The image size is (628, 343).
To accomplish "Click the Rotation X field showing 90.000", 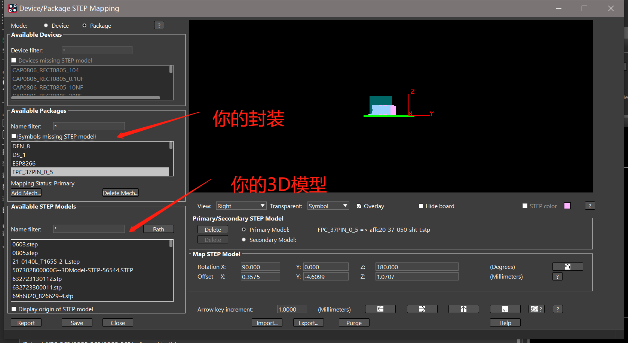I will pyautogui.click(x=260, y=267).
